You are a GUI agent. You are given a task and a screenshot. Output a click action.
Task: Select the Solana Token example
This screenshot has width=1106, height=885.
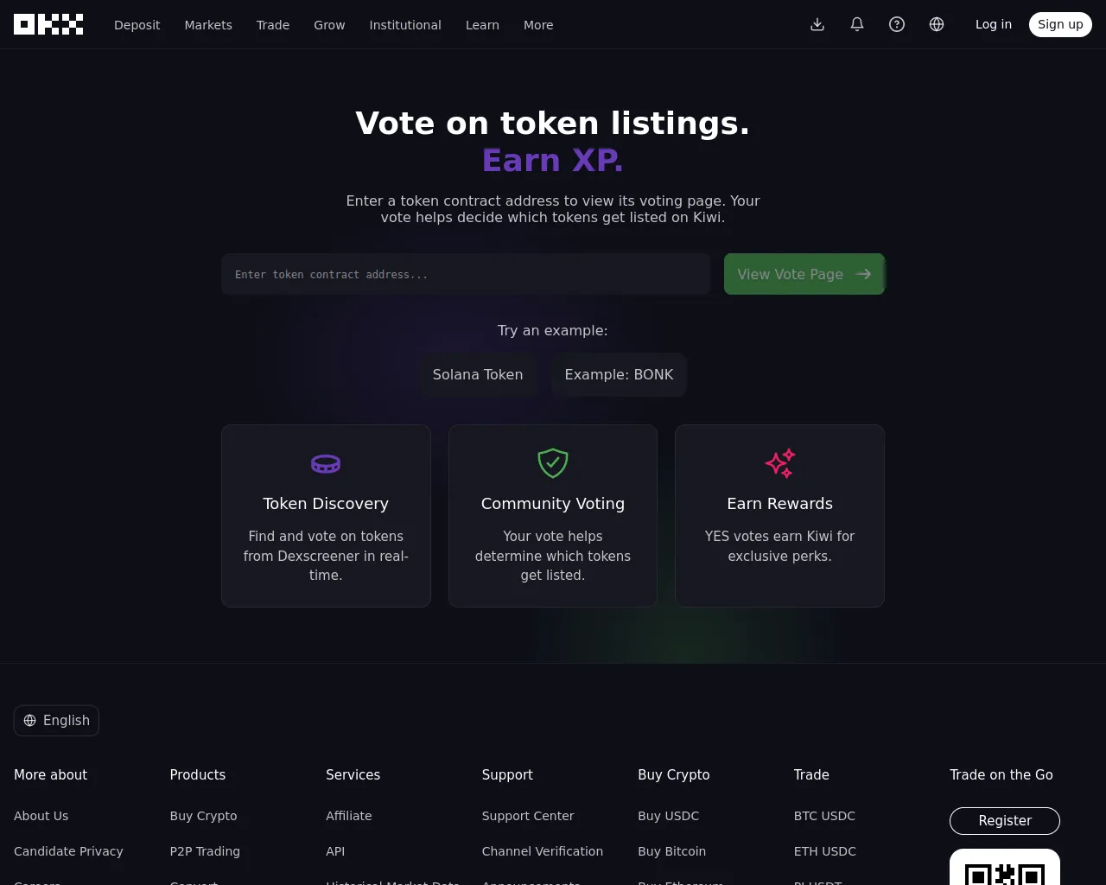(x=478, y=374)
